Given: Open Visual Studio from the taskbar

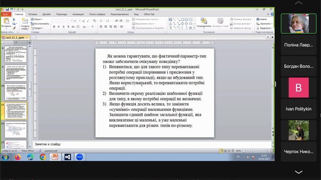Looking at the screenshot, I should [67, 157].
